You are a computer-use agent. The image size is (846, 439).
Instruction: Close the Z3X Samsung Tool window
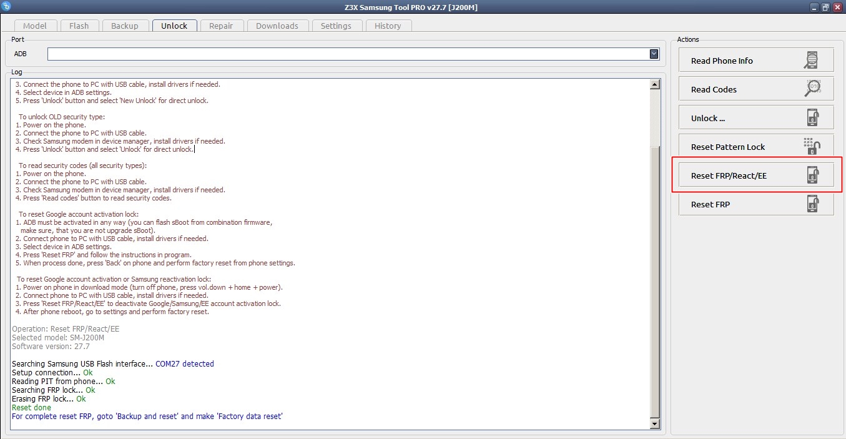[837, 7]
